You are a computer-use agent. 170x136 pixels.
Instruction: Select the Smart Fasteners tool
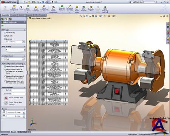(36, 9)
